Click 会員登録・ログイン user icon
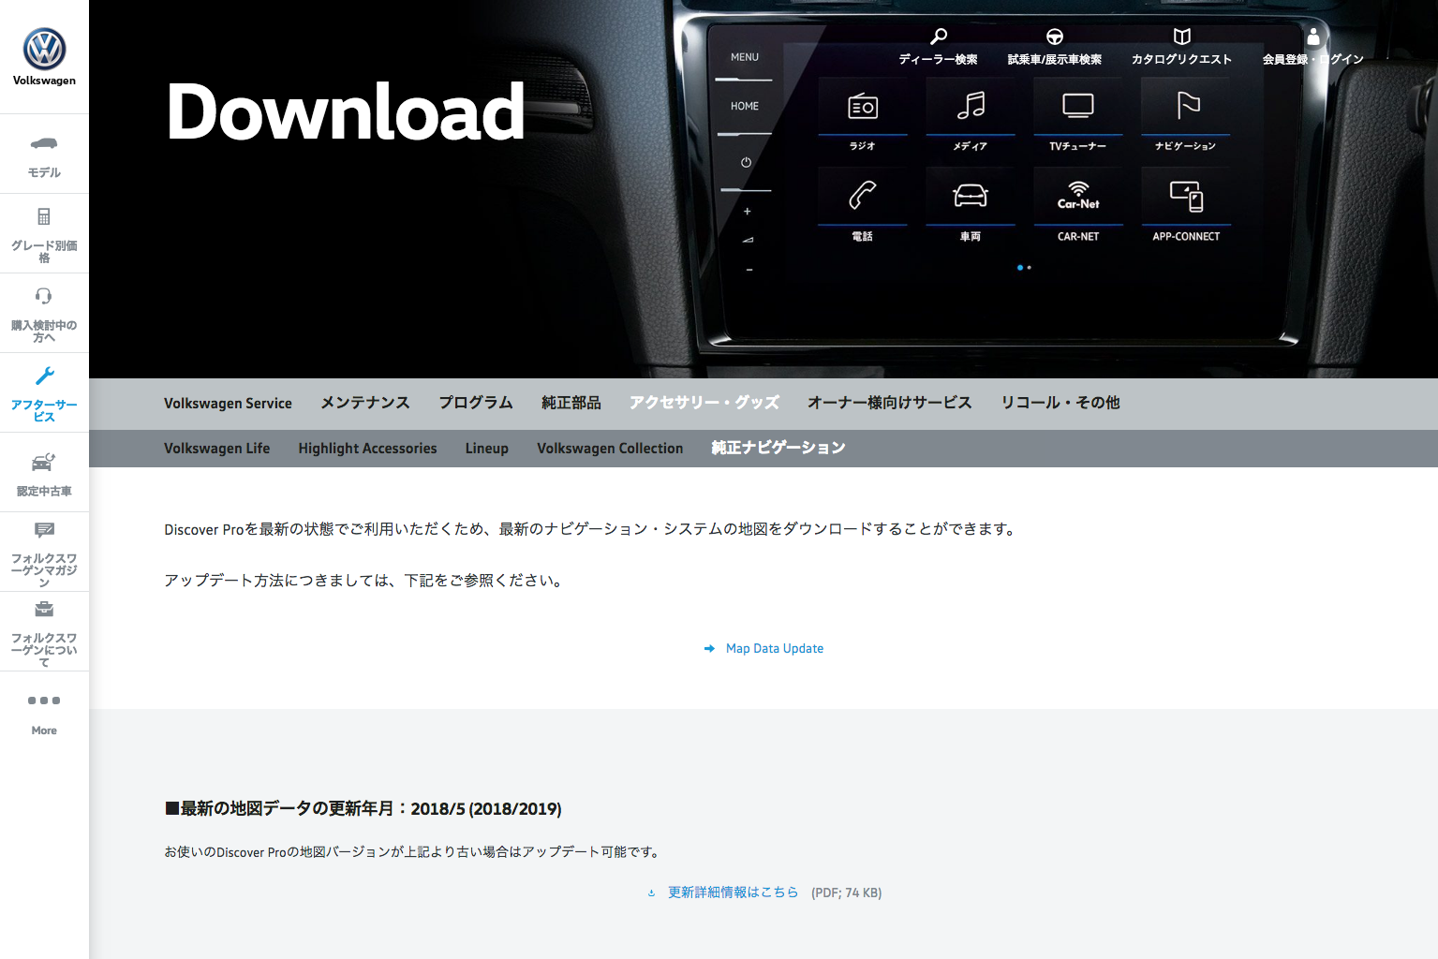1438x959 pixels. pos(1313,37)
